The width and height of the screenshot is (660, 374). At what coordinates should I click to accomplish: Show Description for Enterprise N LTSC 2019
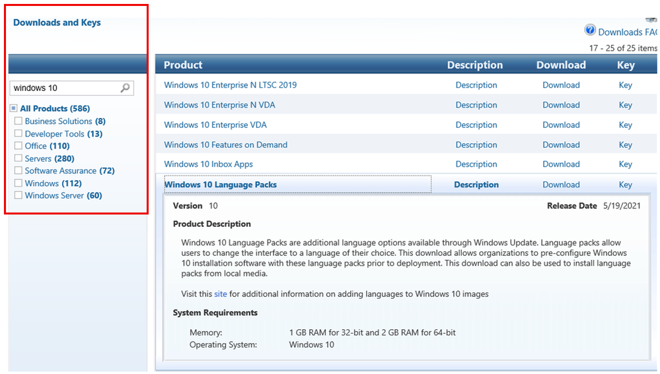click(476, 85)
